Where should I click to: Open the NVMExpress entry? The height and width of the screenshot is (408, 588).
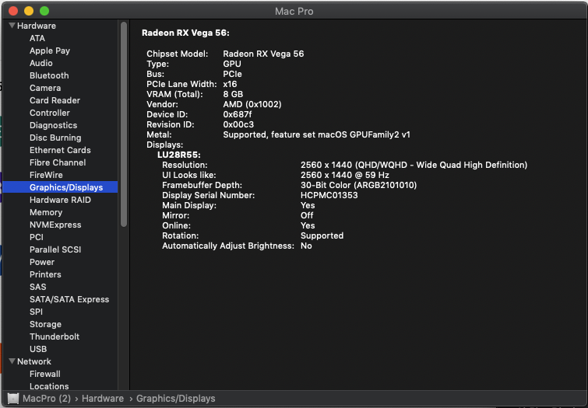[x=55, y=225]
